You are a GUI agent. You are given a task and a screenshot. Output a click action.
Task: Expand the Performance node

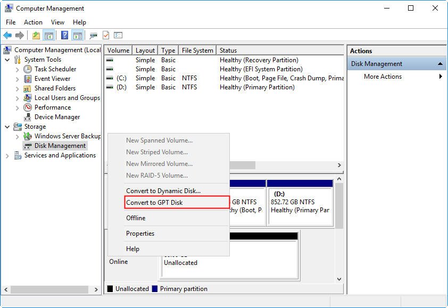pyautogui.click(x=18, y=107)
